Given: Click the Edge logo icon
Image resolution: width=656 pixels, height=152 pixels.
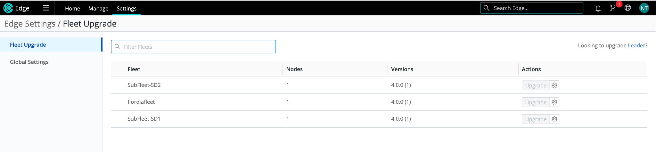Looking at the screenshot, I should 8,8.
